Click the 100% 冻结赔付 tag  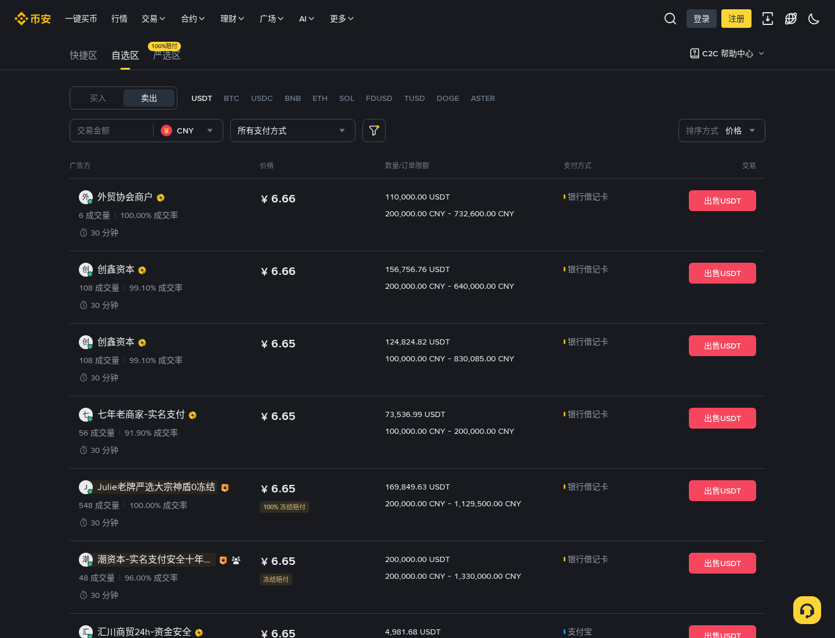[285, 507]
